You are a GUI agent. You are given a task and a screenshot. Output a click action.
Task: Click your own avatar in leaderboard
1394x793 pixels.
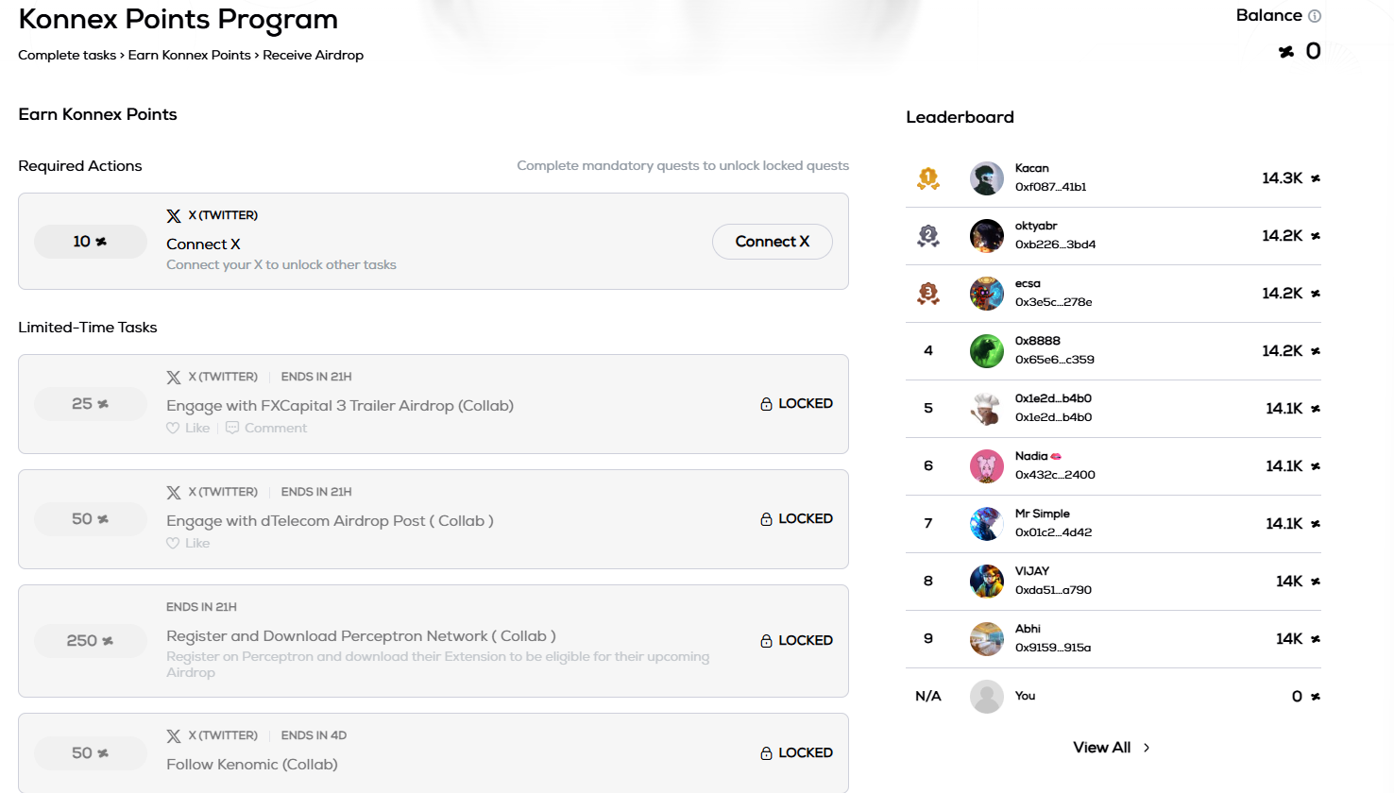click(987, 697)
